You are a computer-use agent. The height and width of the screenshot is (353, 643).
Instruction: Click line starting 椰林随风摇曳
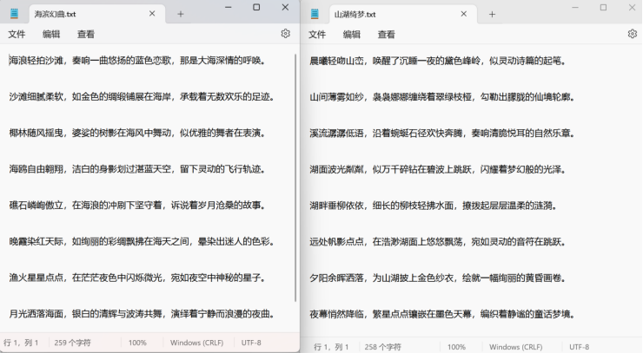[139, 133]
